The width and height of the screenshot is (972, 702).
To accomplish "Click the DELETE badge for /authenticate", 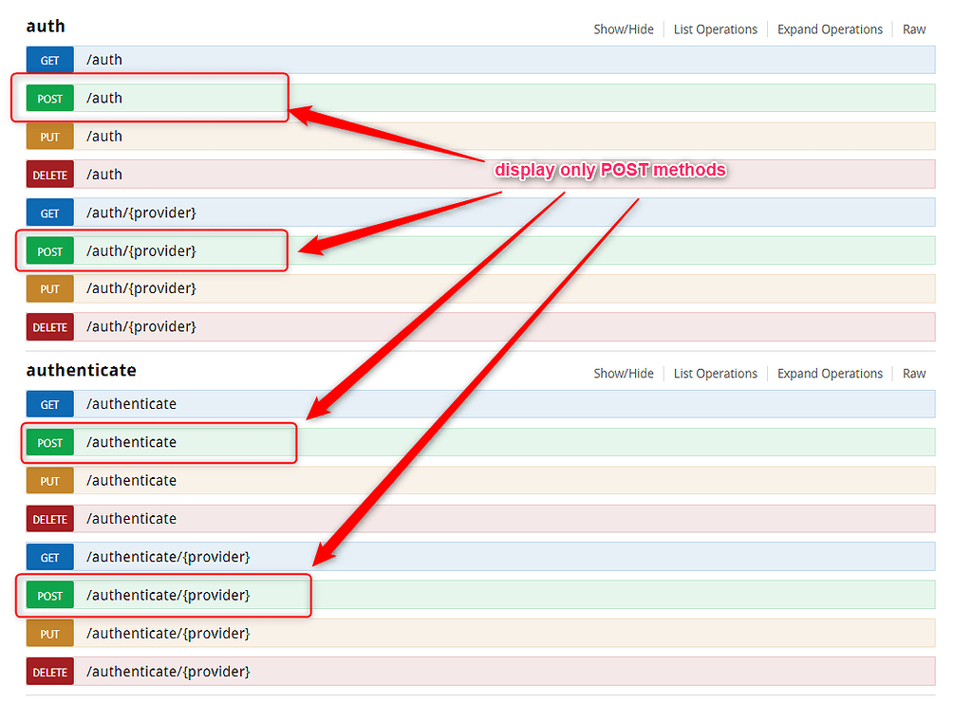I will coord(49,518).
